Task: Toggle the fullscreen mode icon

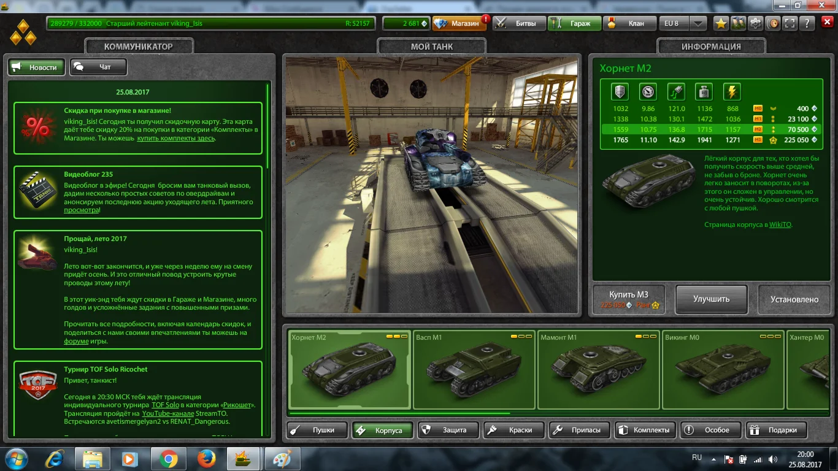Action: (791, 23)
